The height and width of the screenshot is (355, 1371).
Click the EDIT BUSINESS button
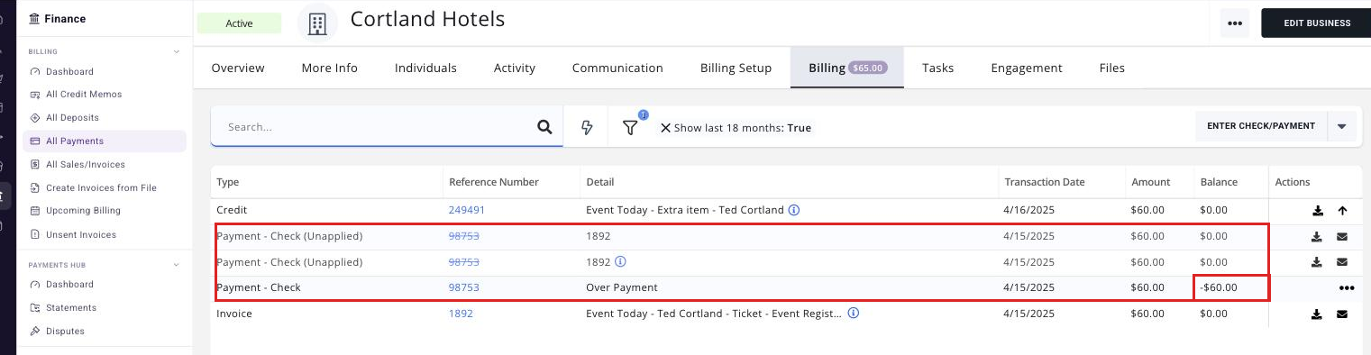[x=1316, y=23]
